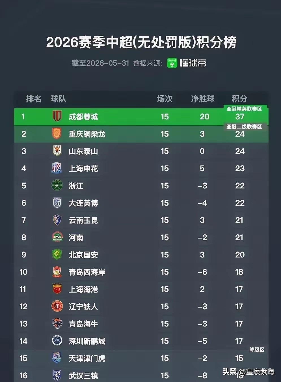Open the 河南 HENAN logo
281x382 pixels.
pyautogui.click(x=57, y=237)
